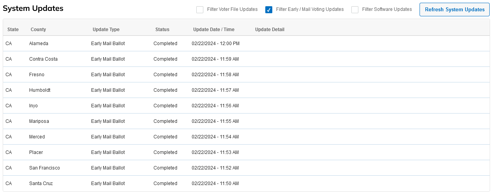Sort by the County column header
Viewport: 492px width, 194px height.
coord(38,30)
